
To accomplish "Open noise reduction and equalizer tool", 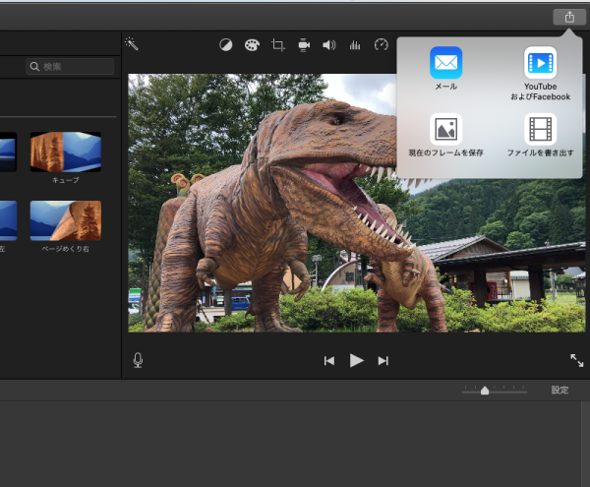I will (x=355, y=45).
